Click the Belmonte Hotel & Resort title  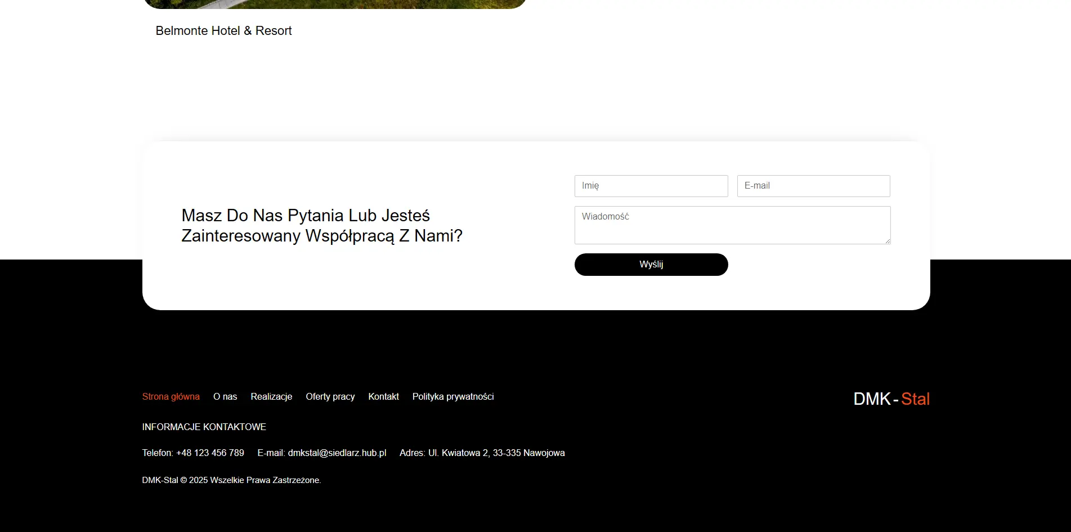pyautogui.click(x=223, y=31)
